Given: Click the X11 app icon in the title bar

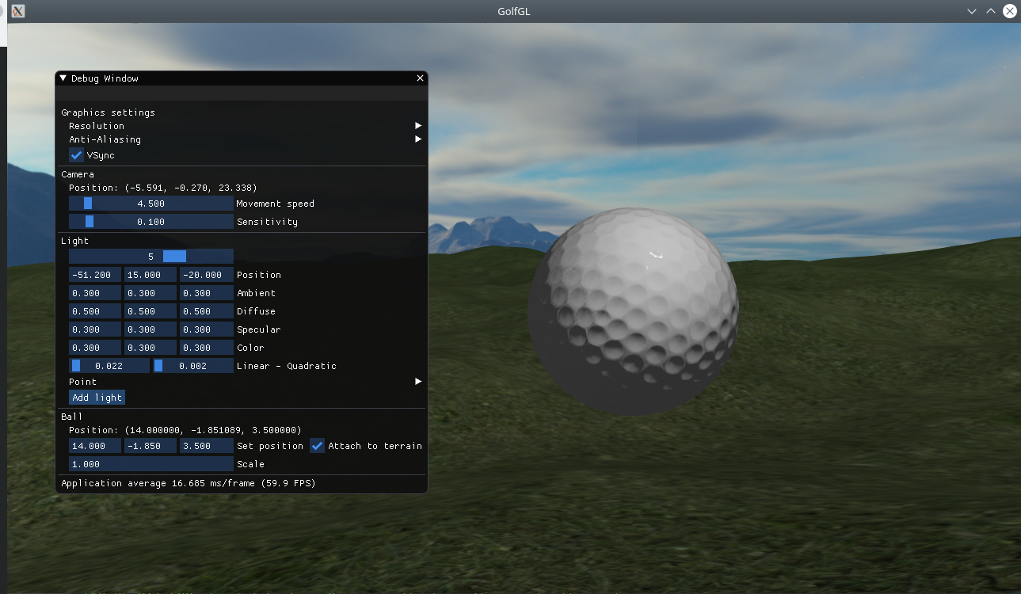Looking at the screenshot, I should 18,11.
